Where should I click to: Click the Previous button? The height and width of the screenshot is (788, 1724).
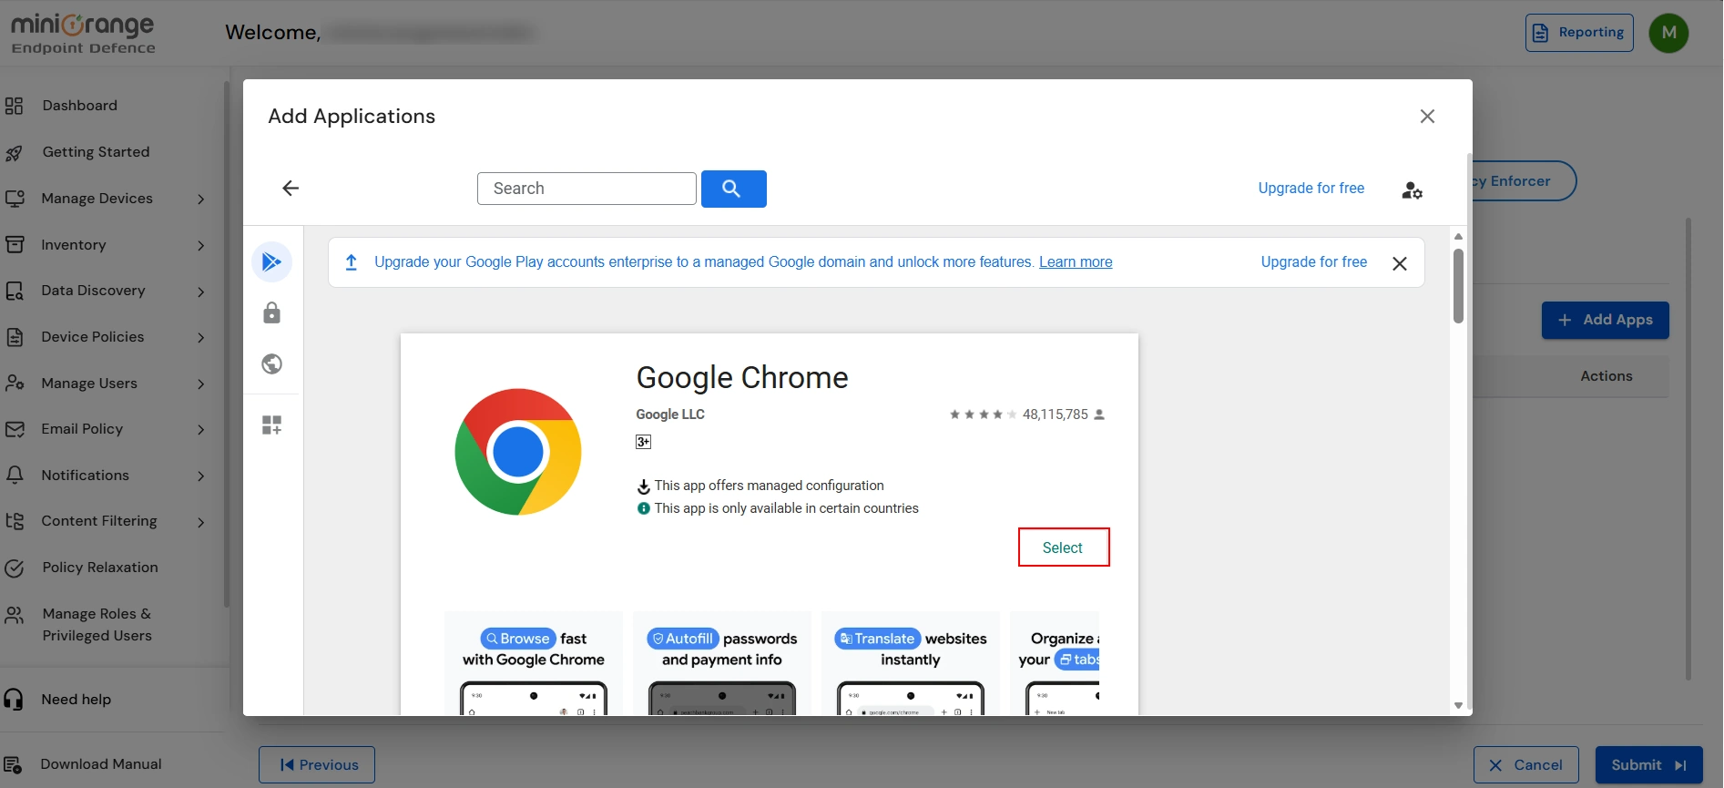tap(317, 765)
